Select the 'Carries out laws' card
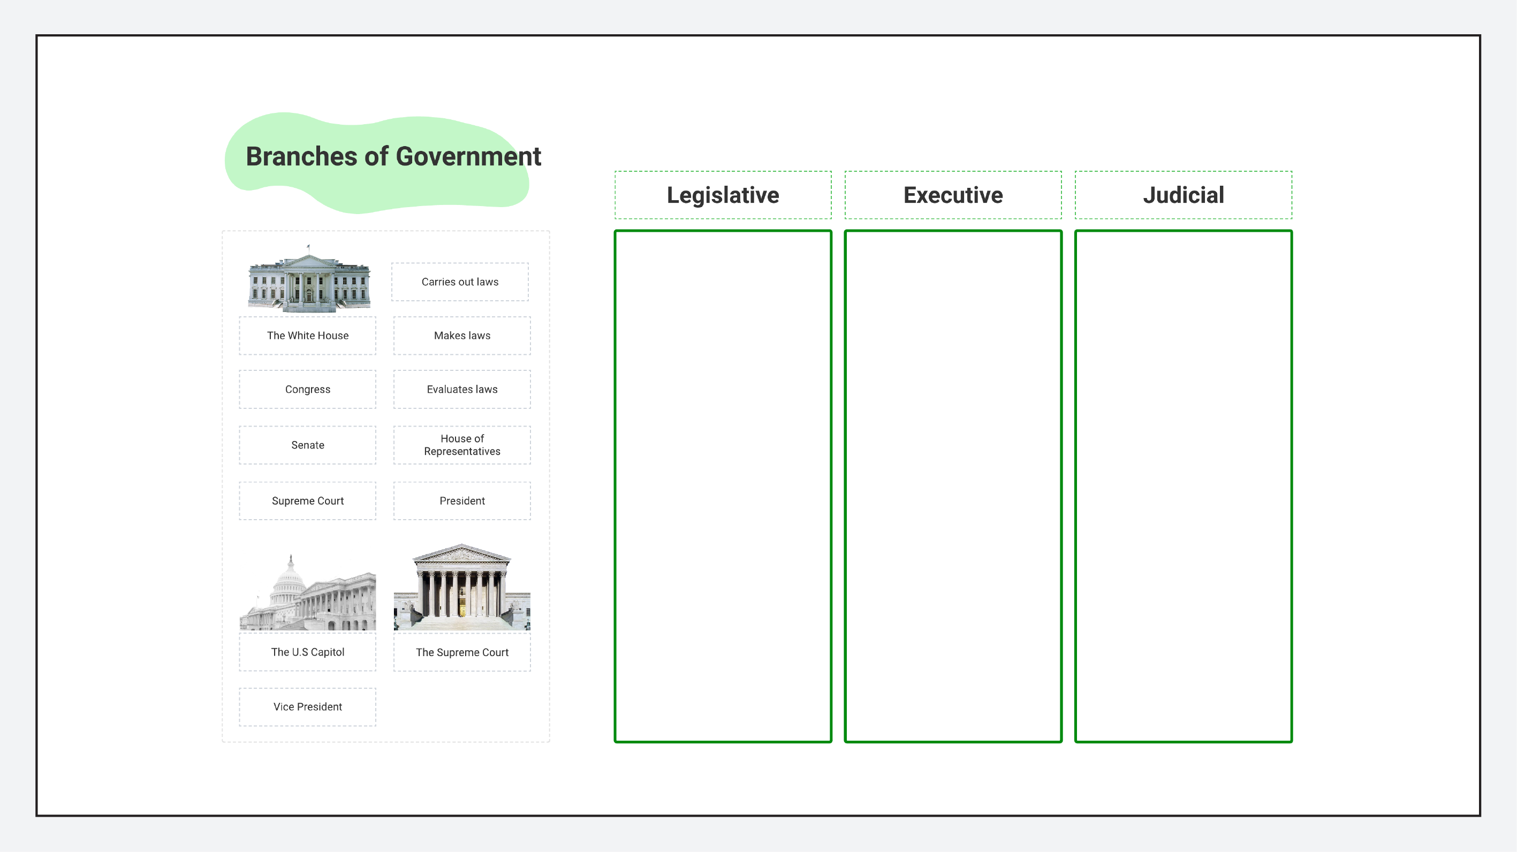 pos(461,281)
